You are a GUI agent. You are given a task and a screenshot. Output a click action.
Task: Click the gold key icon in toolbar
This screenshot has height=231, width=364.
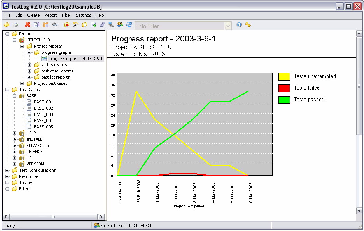click(248, 24)
